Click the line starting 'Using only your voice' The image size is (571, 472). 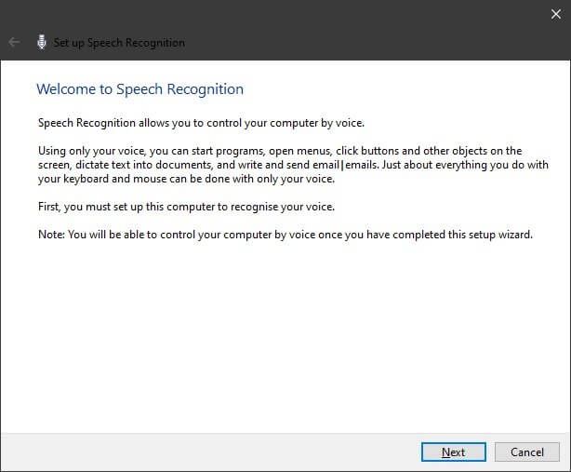pyautogui.click(x=280, y=151)
